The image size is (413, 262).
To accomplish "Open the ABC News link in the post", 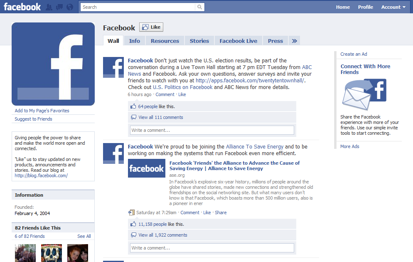I will (x=307, y=67).
